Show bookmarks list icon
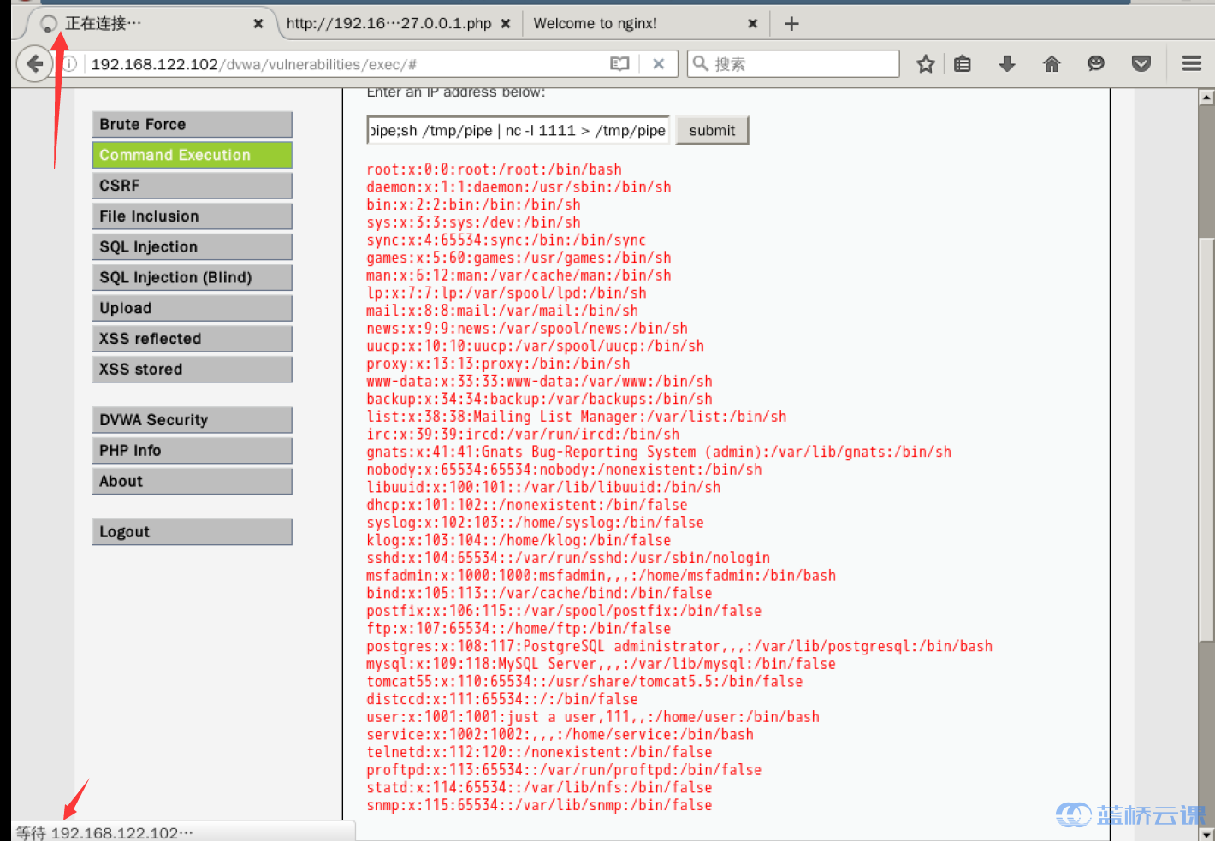Viewport: 1215px width, 841px height. [963, 64]
